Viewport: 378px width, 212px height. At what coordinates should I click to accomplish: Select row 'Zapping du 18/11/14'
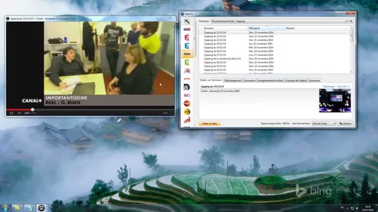click(274, 51)
